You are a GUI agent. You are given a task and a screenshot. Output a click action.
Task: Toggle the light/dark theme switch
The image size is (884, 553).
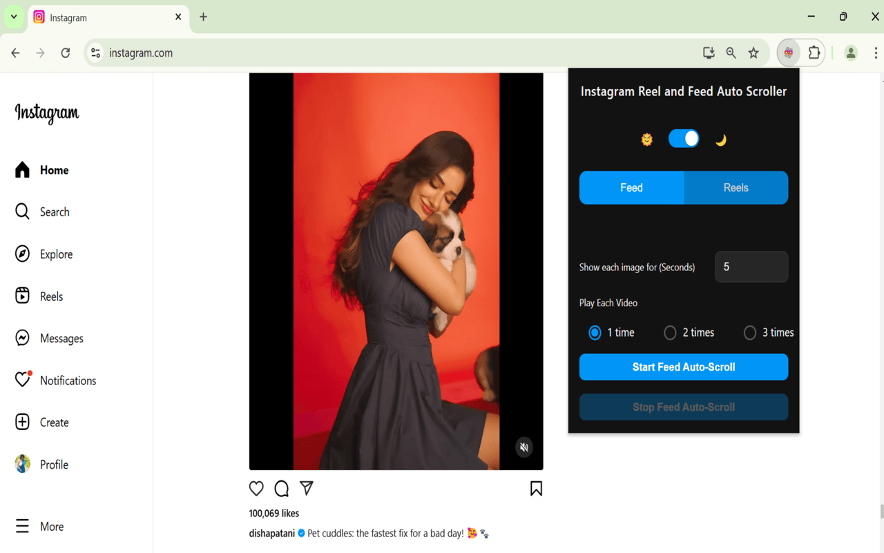coord(684,139)
